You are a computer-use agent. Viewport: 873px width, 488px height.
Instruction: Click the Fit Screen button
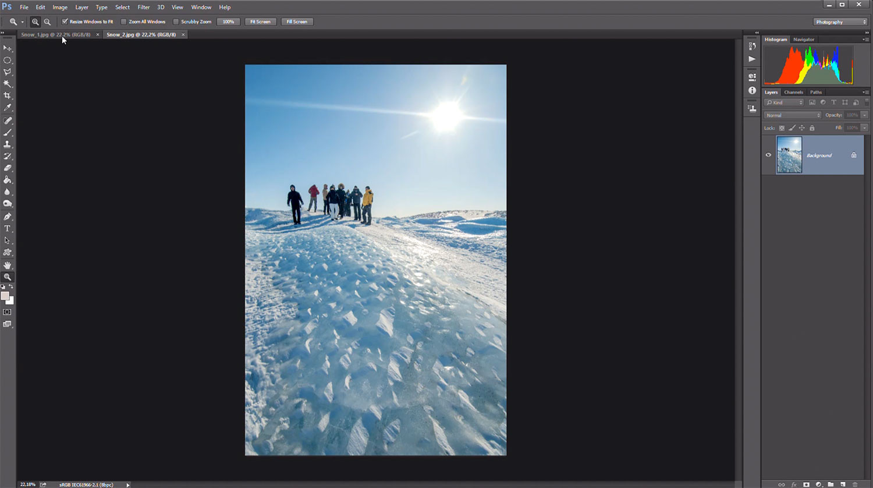(260, 22)
